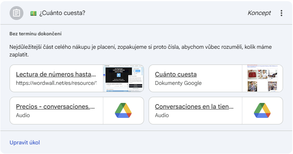Open the Cuánto cuesta document thumbnail
Image resolution: width=293 pixels, height=154 pixels.
tap(262, 78)
